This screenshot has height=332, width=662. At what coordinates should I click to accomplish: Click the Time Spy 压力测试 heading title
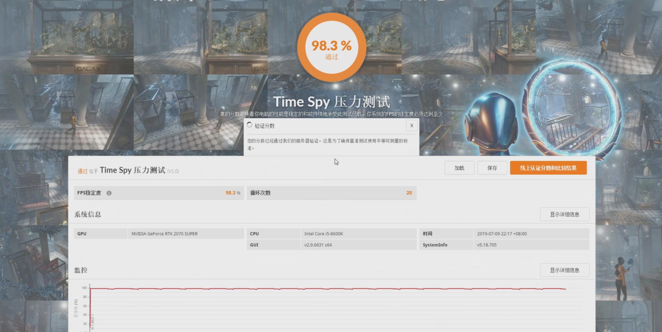[x=332, y=102]
